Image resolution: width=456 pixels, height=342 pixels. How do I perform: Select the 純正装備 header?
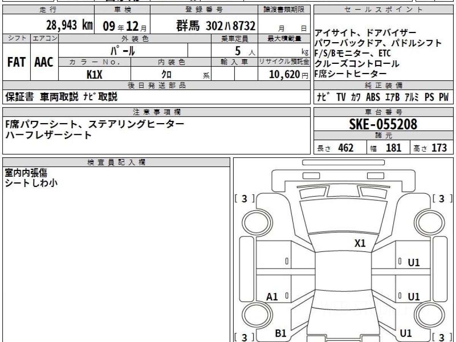pyautogui.click(x=384, y=85)
